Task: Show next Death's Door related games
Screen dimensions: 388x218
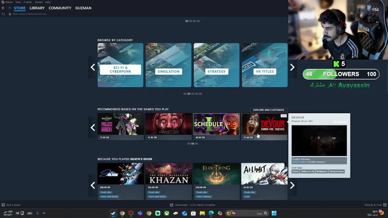Action: coord(292,185)
